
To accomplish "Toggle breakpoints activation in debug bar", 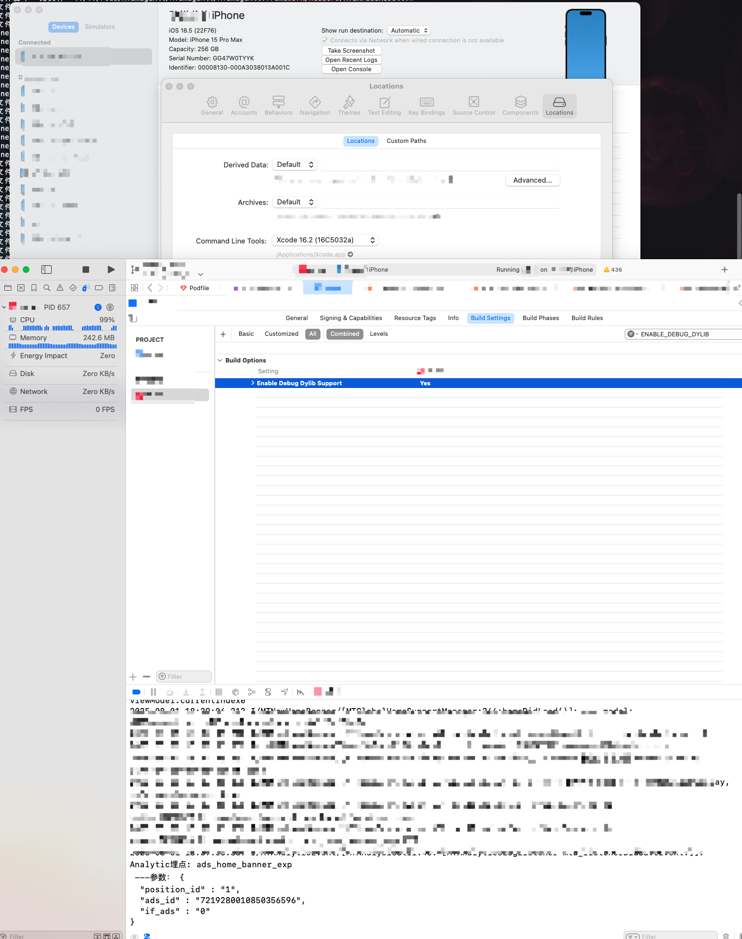I will (136, 692).
